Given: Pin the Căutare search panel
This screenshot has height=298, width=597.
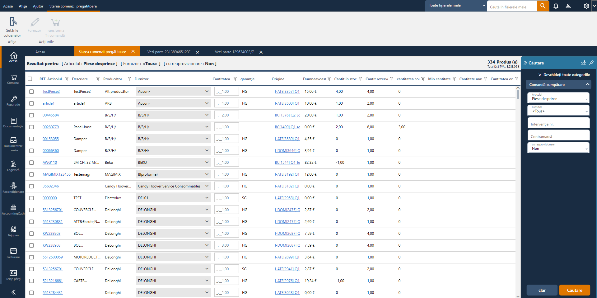Looking at the screenshot, I should click(x=591, y=63).
